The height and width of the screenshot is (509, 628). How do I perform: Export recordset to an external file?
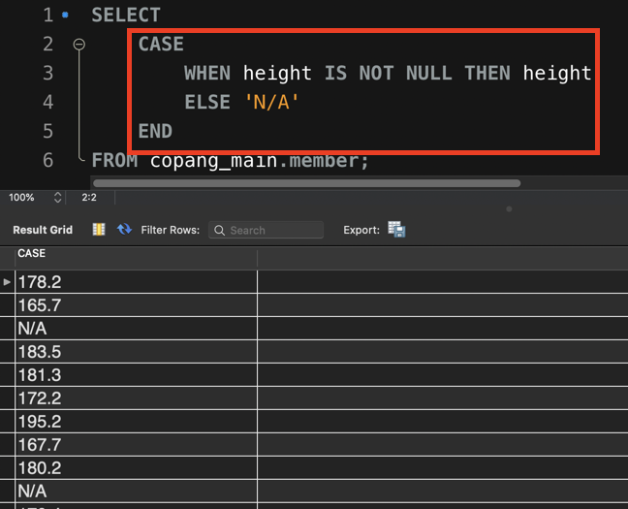pos(396,230)
